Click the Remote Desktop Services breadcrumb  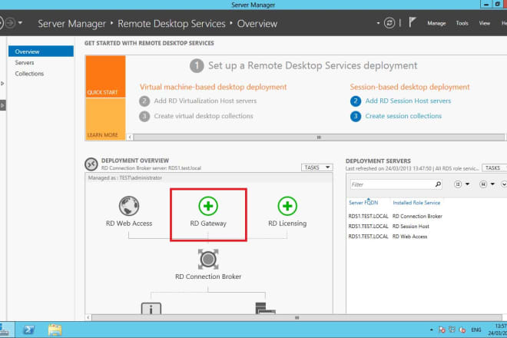tap(171, 24)
